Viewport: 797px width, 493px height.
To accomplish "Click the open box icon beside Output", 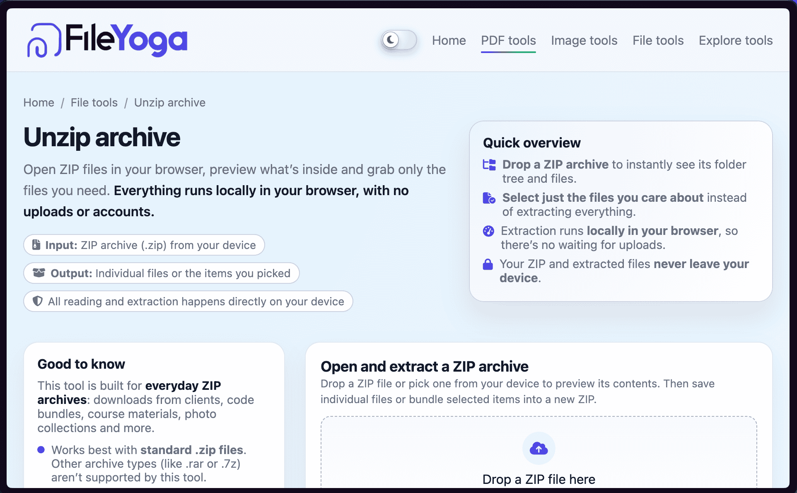I will point(39,273).
